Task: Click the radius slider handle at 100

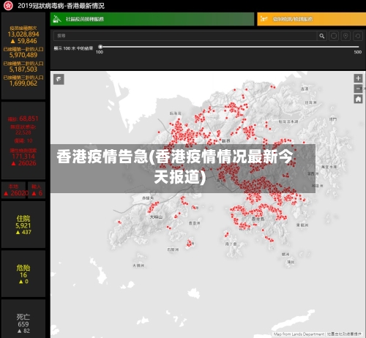Action: coord(100,47)
